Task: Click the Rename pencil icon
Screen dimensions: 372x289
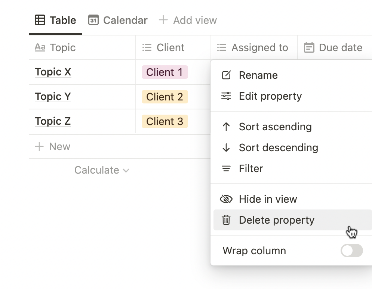Action: point(226,75)
